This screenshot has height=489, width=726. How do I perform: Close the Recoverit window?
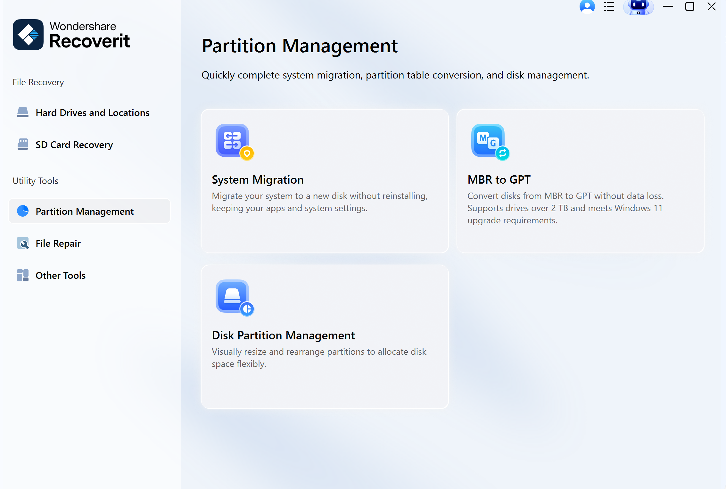pos(712,6)
